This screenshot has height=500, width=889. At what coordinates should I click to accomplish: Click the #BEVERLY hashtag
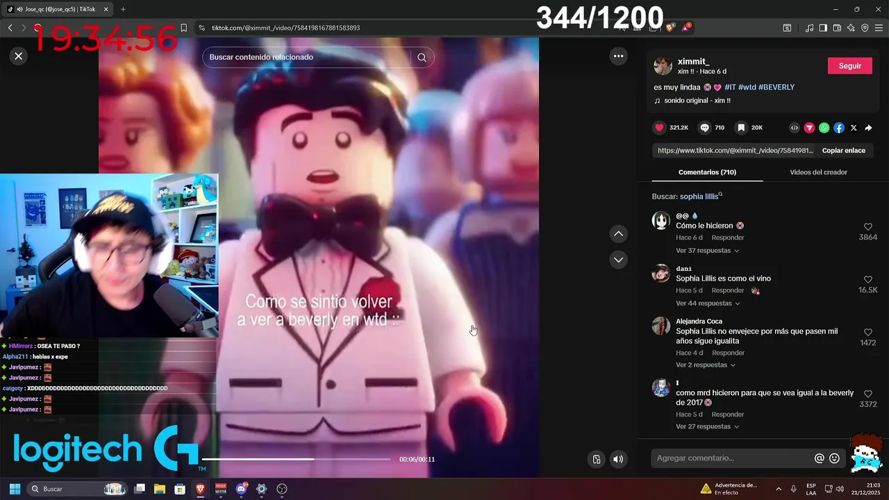click(x=776, y=87)
